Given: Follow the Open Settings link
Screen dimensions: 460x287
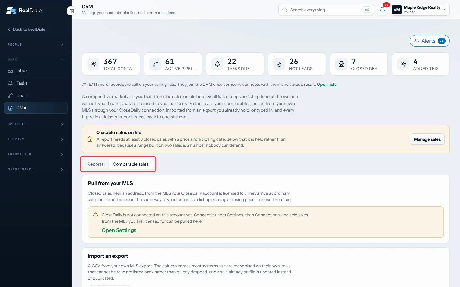Looking at the screenshot, I should click(x=119, y=230).
